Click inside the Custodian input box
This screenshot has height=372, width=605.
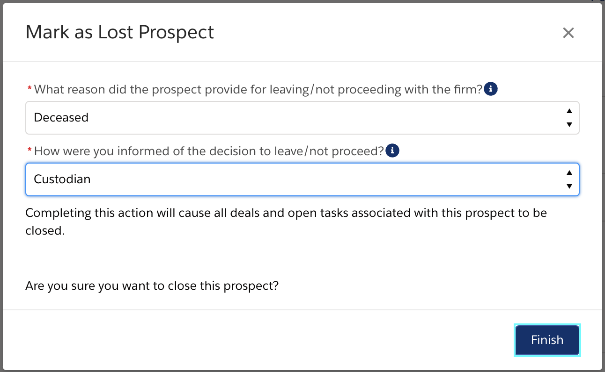pos(187,179)
